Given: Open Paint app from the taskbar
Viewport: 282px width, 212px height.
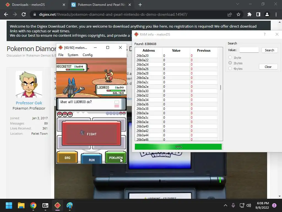Looking at the screenshot, I should pos(70,205).
